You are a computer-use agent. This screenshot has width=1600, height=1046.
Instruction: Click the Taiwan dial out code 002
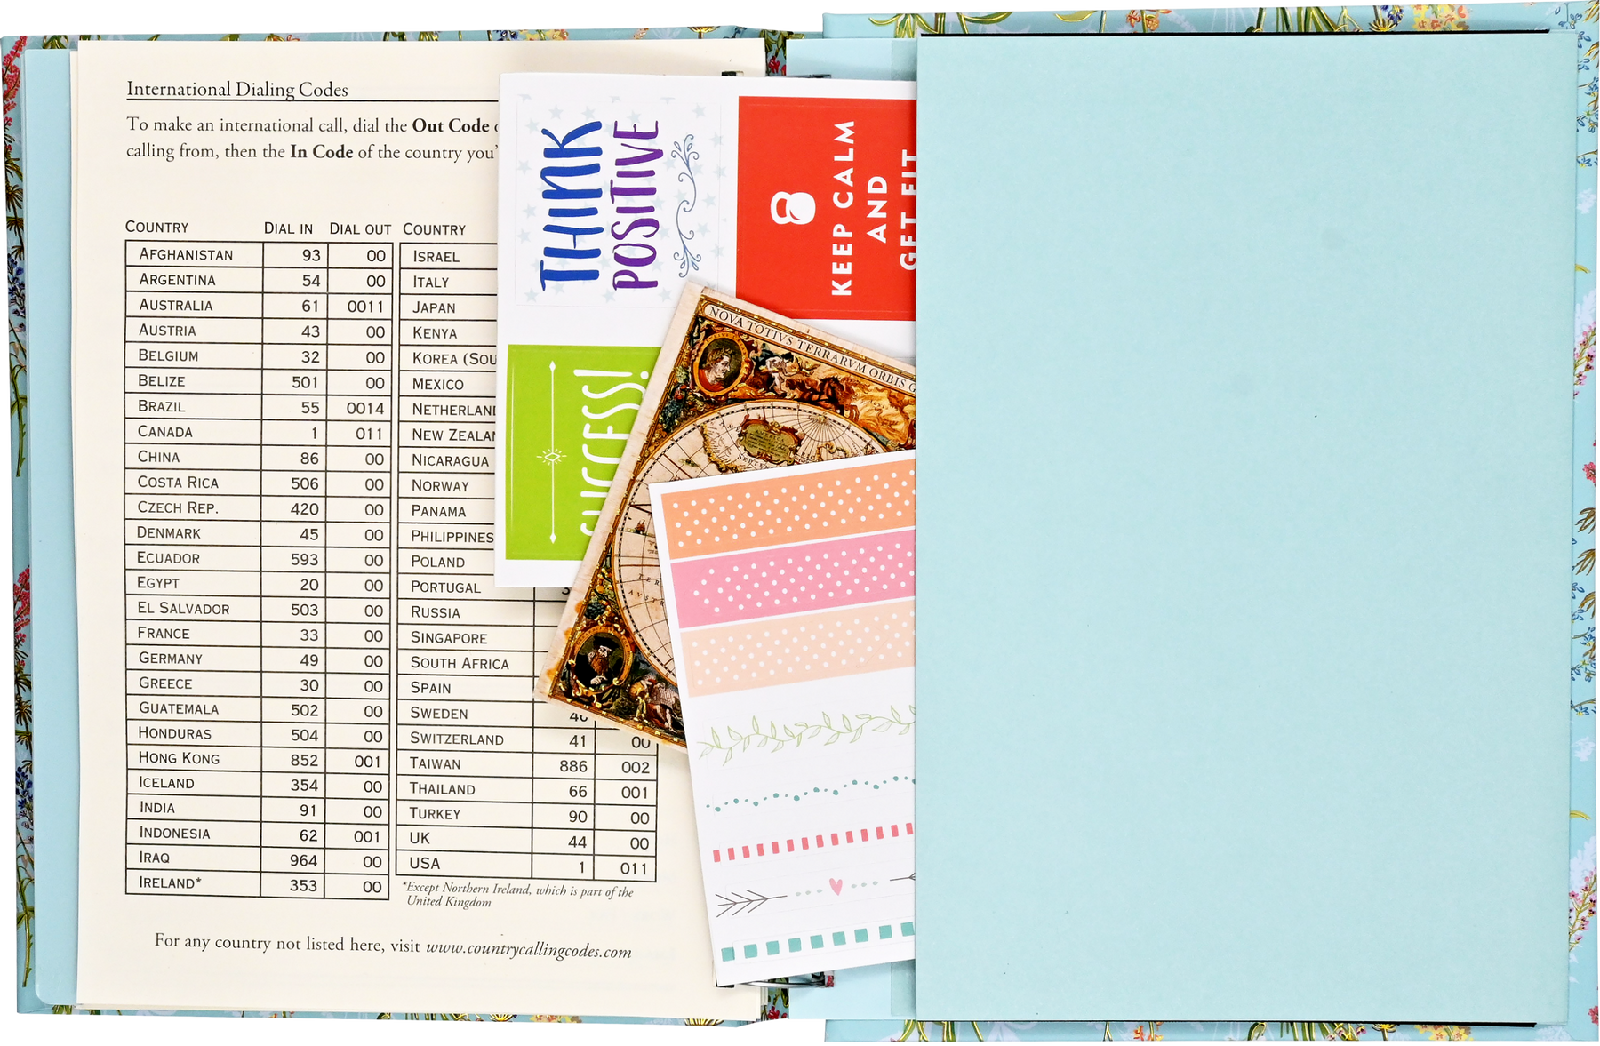(635, 767)
